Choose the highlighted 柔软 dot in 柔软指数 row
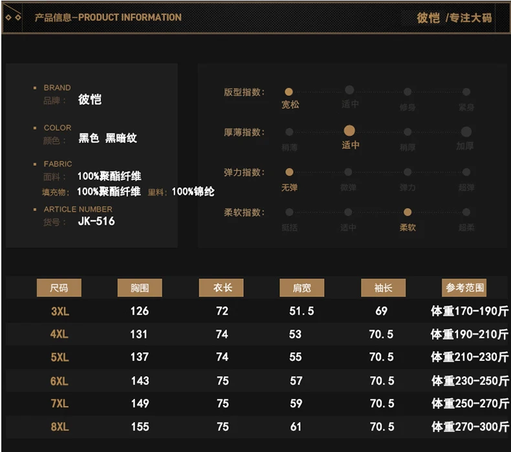Screen dimensions: 511x452 click(408, 212)
